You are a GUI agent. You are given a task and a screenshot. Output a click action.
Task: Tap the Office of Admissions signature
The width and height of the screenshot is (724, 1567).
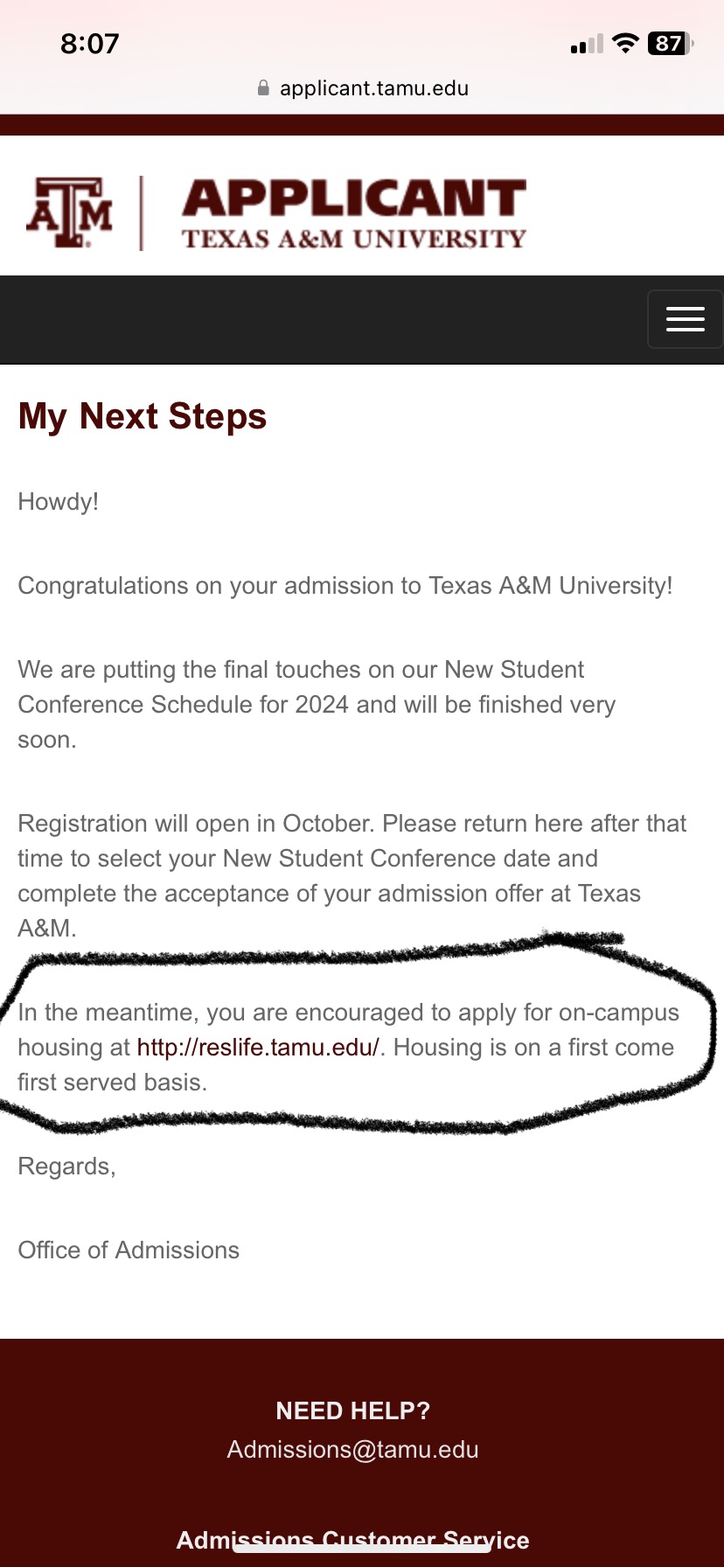point(129,1250)
